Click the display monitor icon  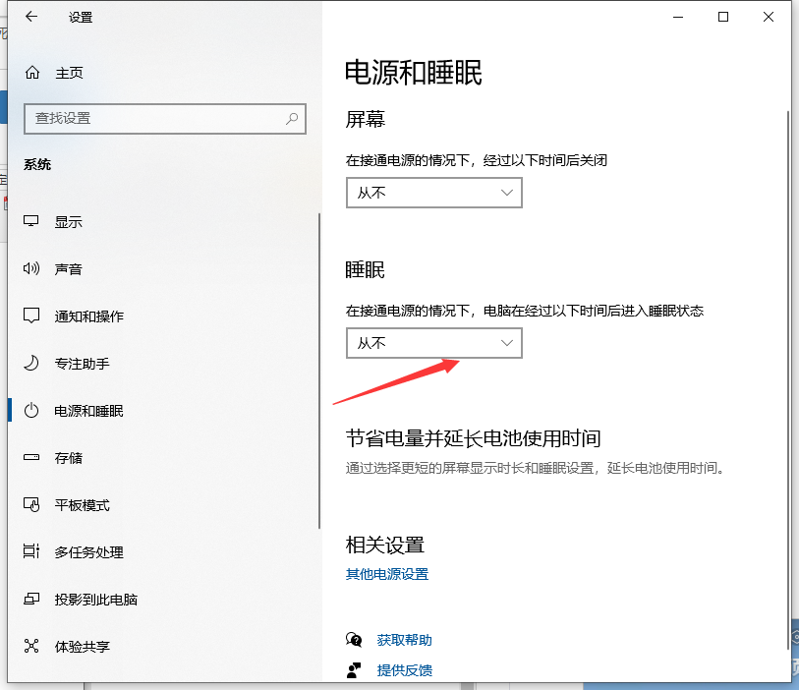pyautogui.click(x=31, y=222)
